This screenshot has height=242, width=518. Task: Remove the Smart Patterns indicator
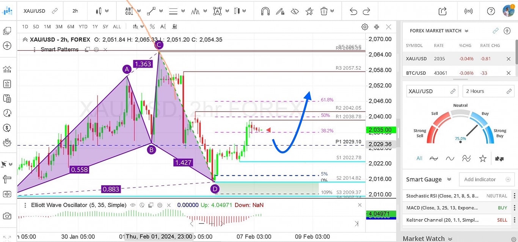pyautogui.click(x=105, y=50)
